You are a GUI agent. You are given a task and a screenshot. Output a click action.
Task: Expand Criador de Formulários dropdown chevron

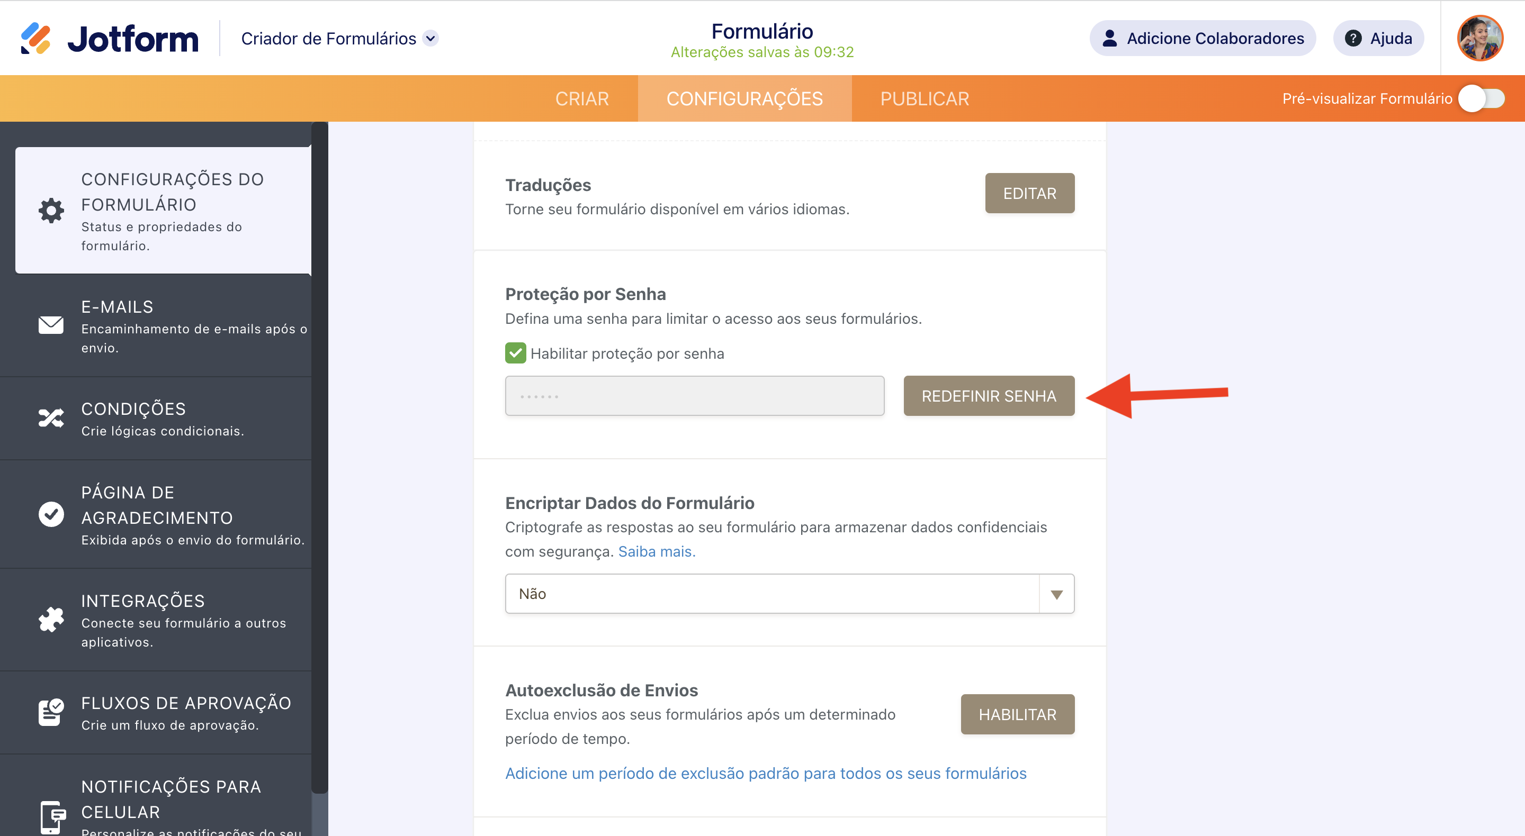coord(431,39)
